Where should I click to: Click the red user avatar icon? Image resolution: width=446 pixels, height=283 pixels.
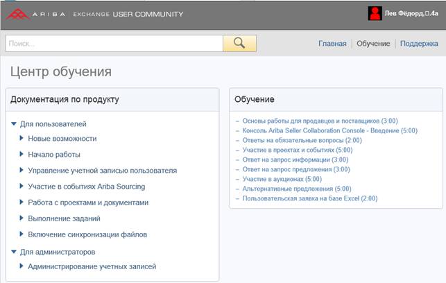tap(375, 13)
